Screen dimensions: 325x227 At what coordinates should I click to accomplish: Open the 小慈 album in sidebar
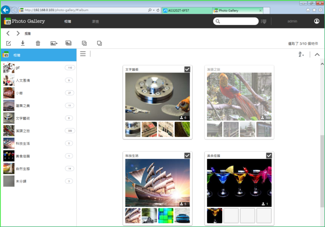click(x=38, y=93)
